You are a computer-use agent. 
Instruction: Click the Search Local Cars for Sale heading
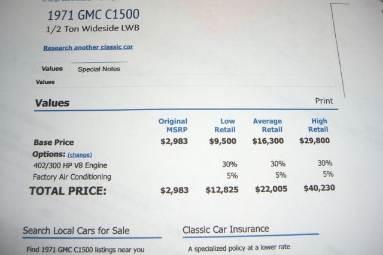click(x=76, y=230)
